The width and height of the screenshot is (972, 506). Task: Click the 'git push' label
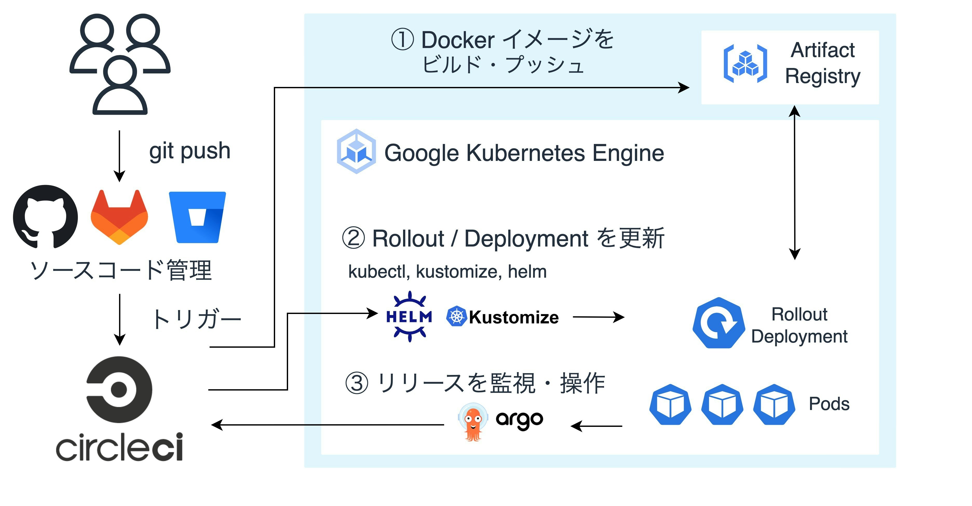click(189, 151)
